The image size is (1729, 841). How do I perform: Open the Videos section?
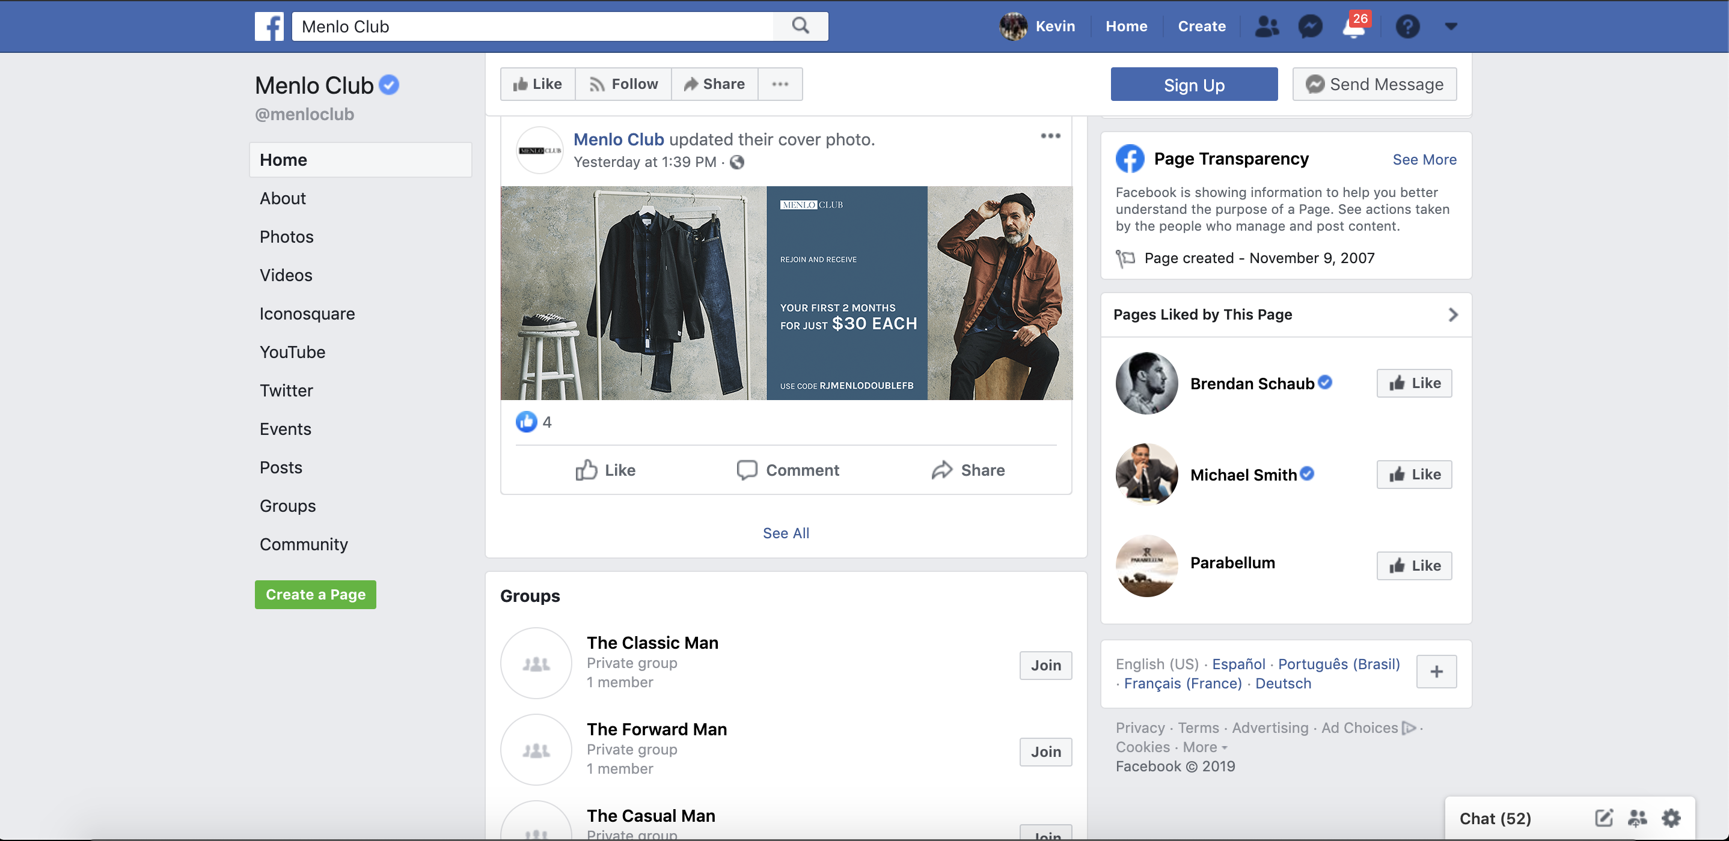[286, 275]
